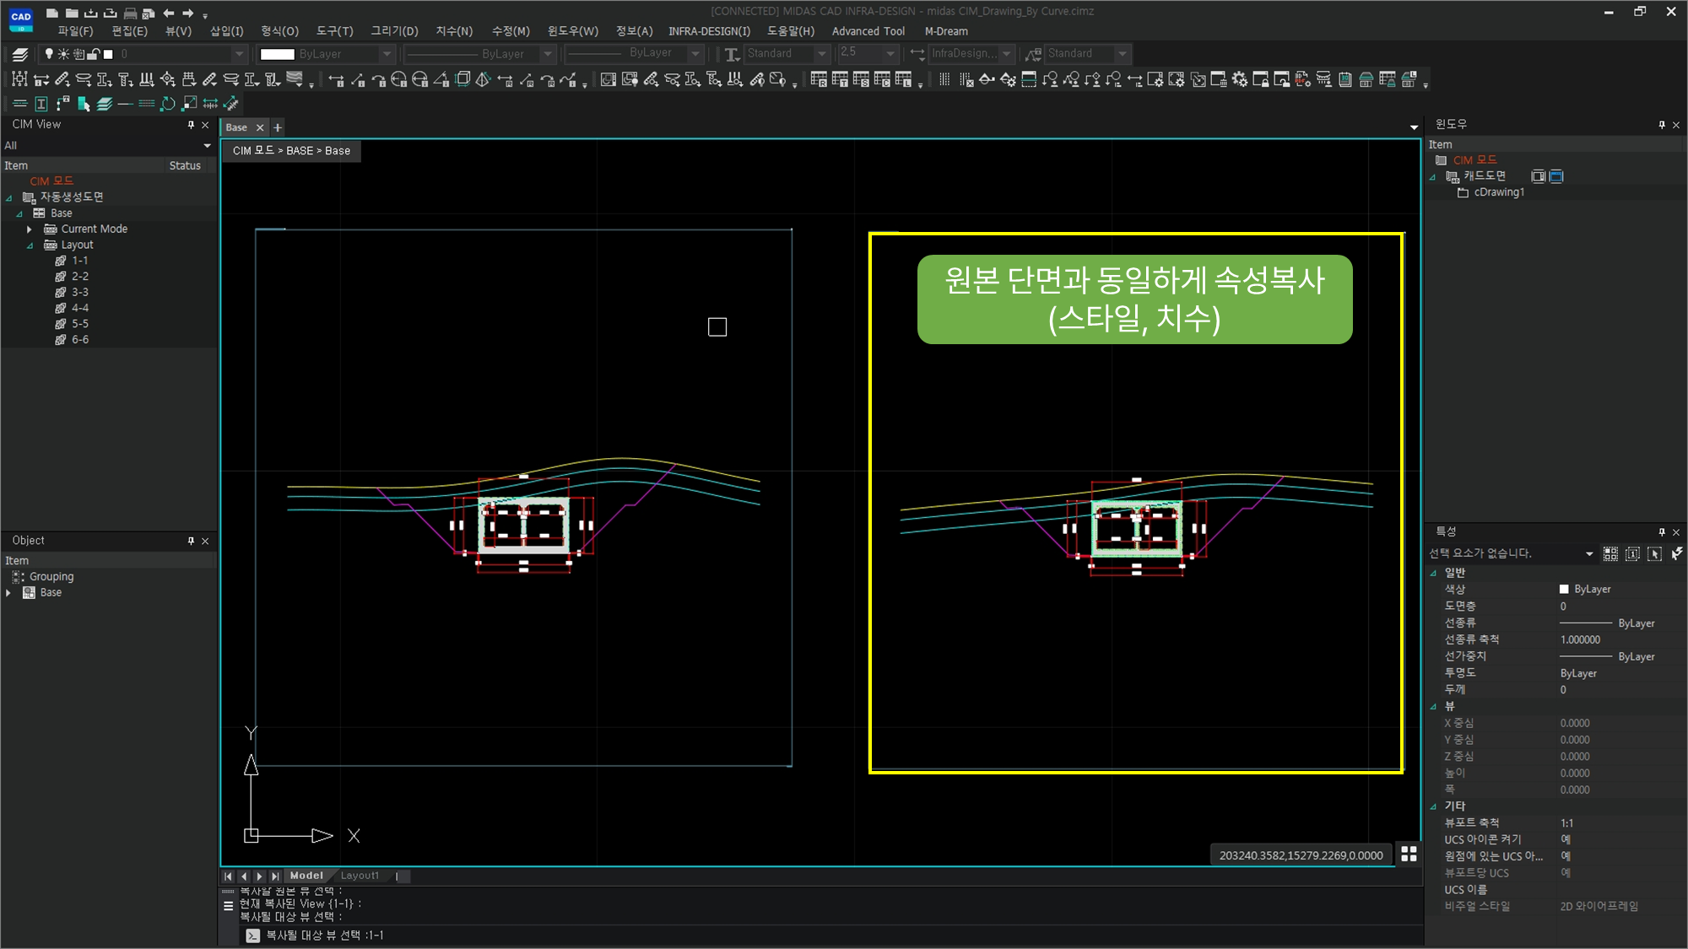The height and width of the screenshot is (949, 1688).
Task: Select layout 3-3 in the tree
Action: tap(79, 292)
